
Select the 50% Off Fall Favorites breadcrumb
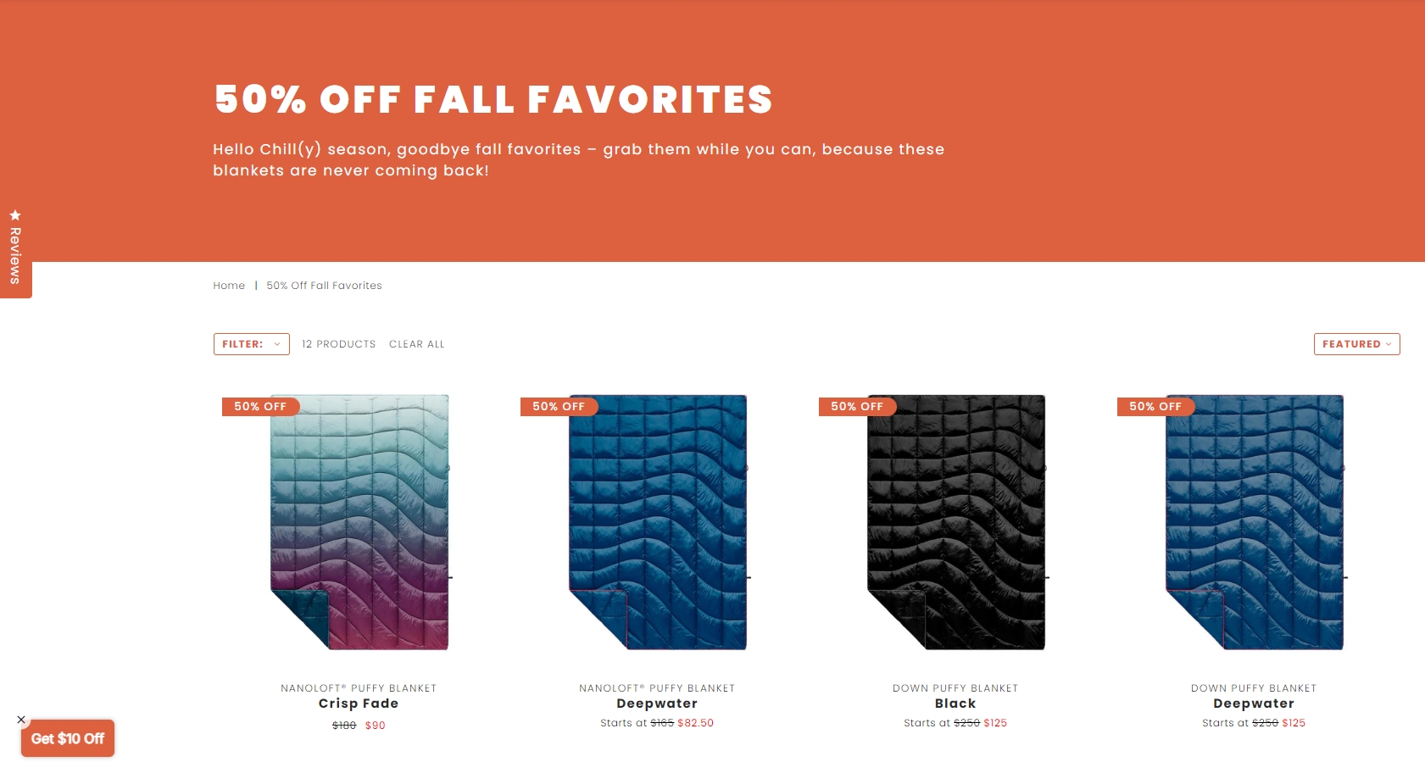pyautogui.click(x=324, y=286)
